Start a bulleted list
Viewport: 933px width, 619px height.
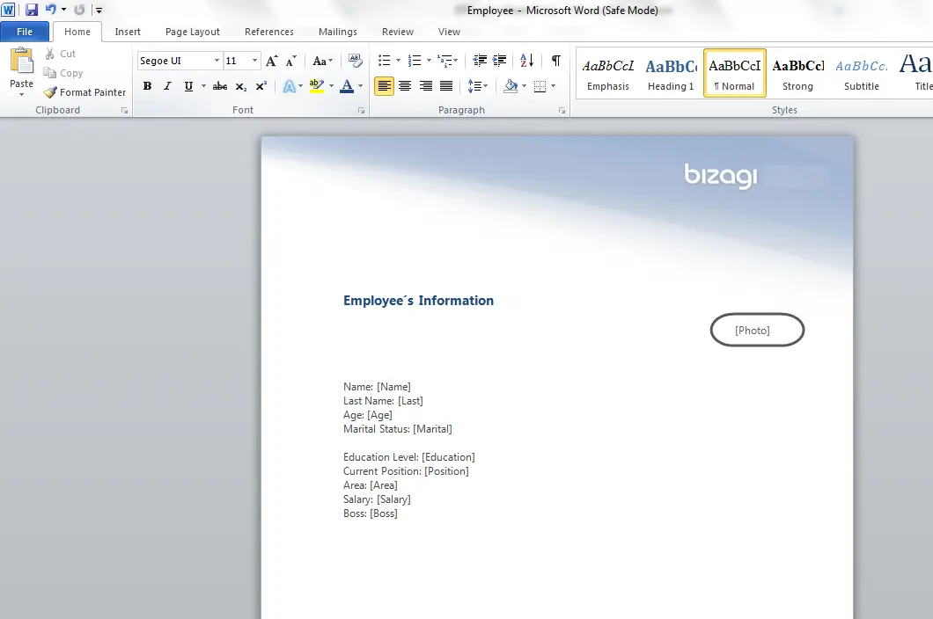click(x=385, y=61)
